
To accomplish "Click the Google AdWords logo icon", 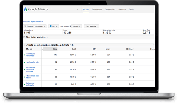I will (25, 9).
